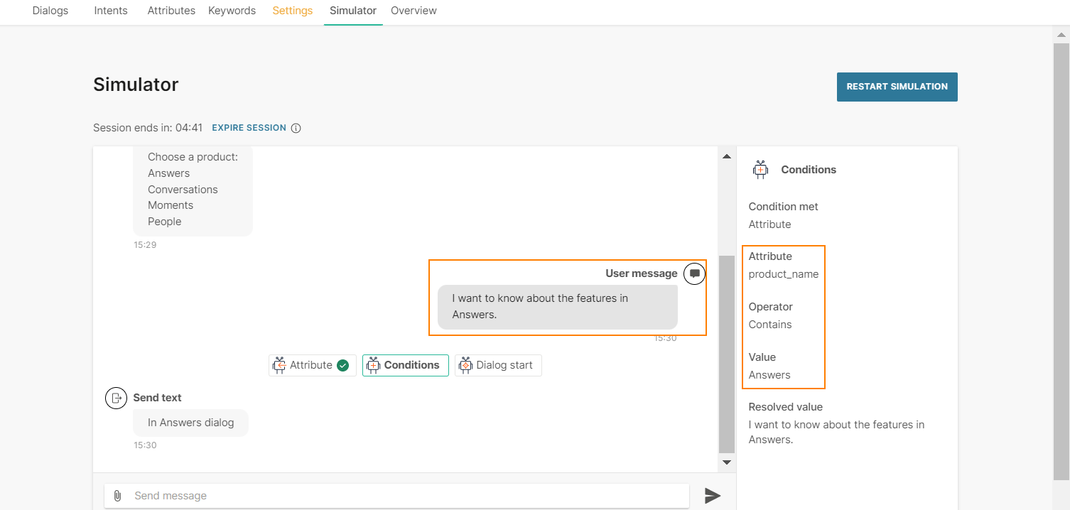Click the session info icon
The width and height of the screenshot is (1070, 510).
296,129
